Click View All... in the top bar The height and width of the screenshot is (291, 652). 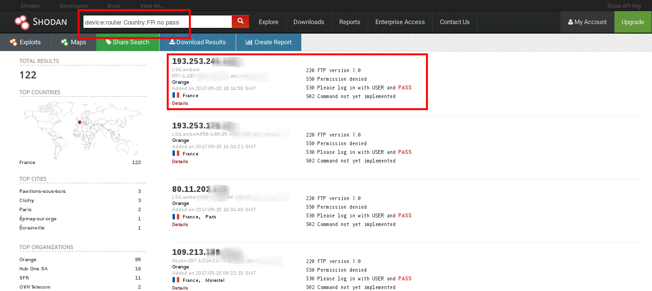click(x=152, y=6)
